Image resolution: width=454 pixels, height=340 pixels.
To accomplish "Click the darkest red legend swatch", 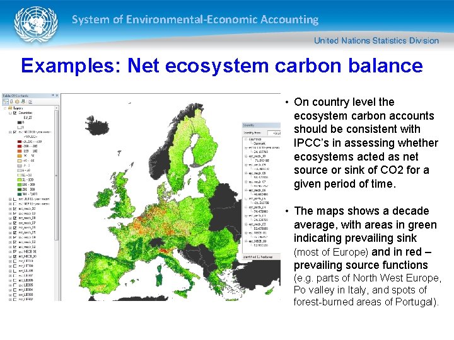I will point(20,142).
